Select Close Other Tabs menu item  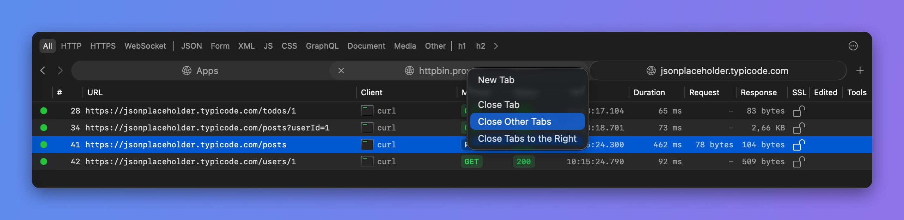click(x=527, y=122)
